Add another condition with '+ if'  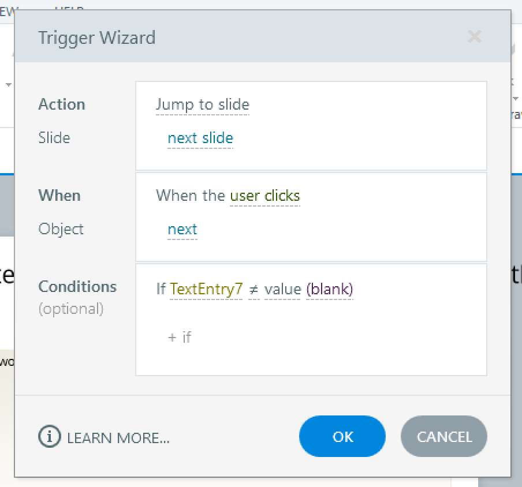pos(179,337)
